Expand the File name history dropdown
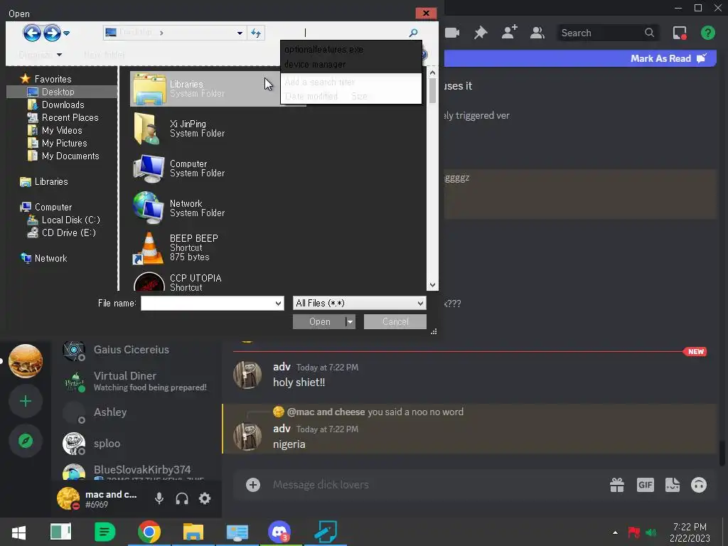Screen dimensions: 728x546 (x=279, y=303)
